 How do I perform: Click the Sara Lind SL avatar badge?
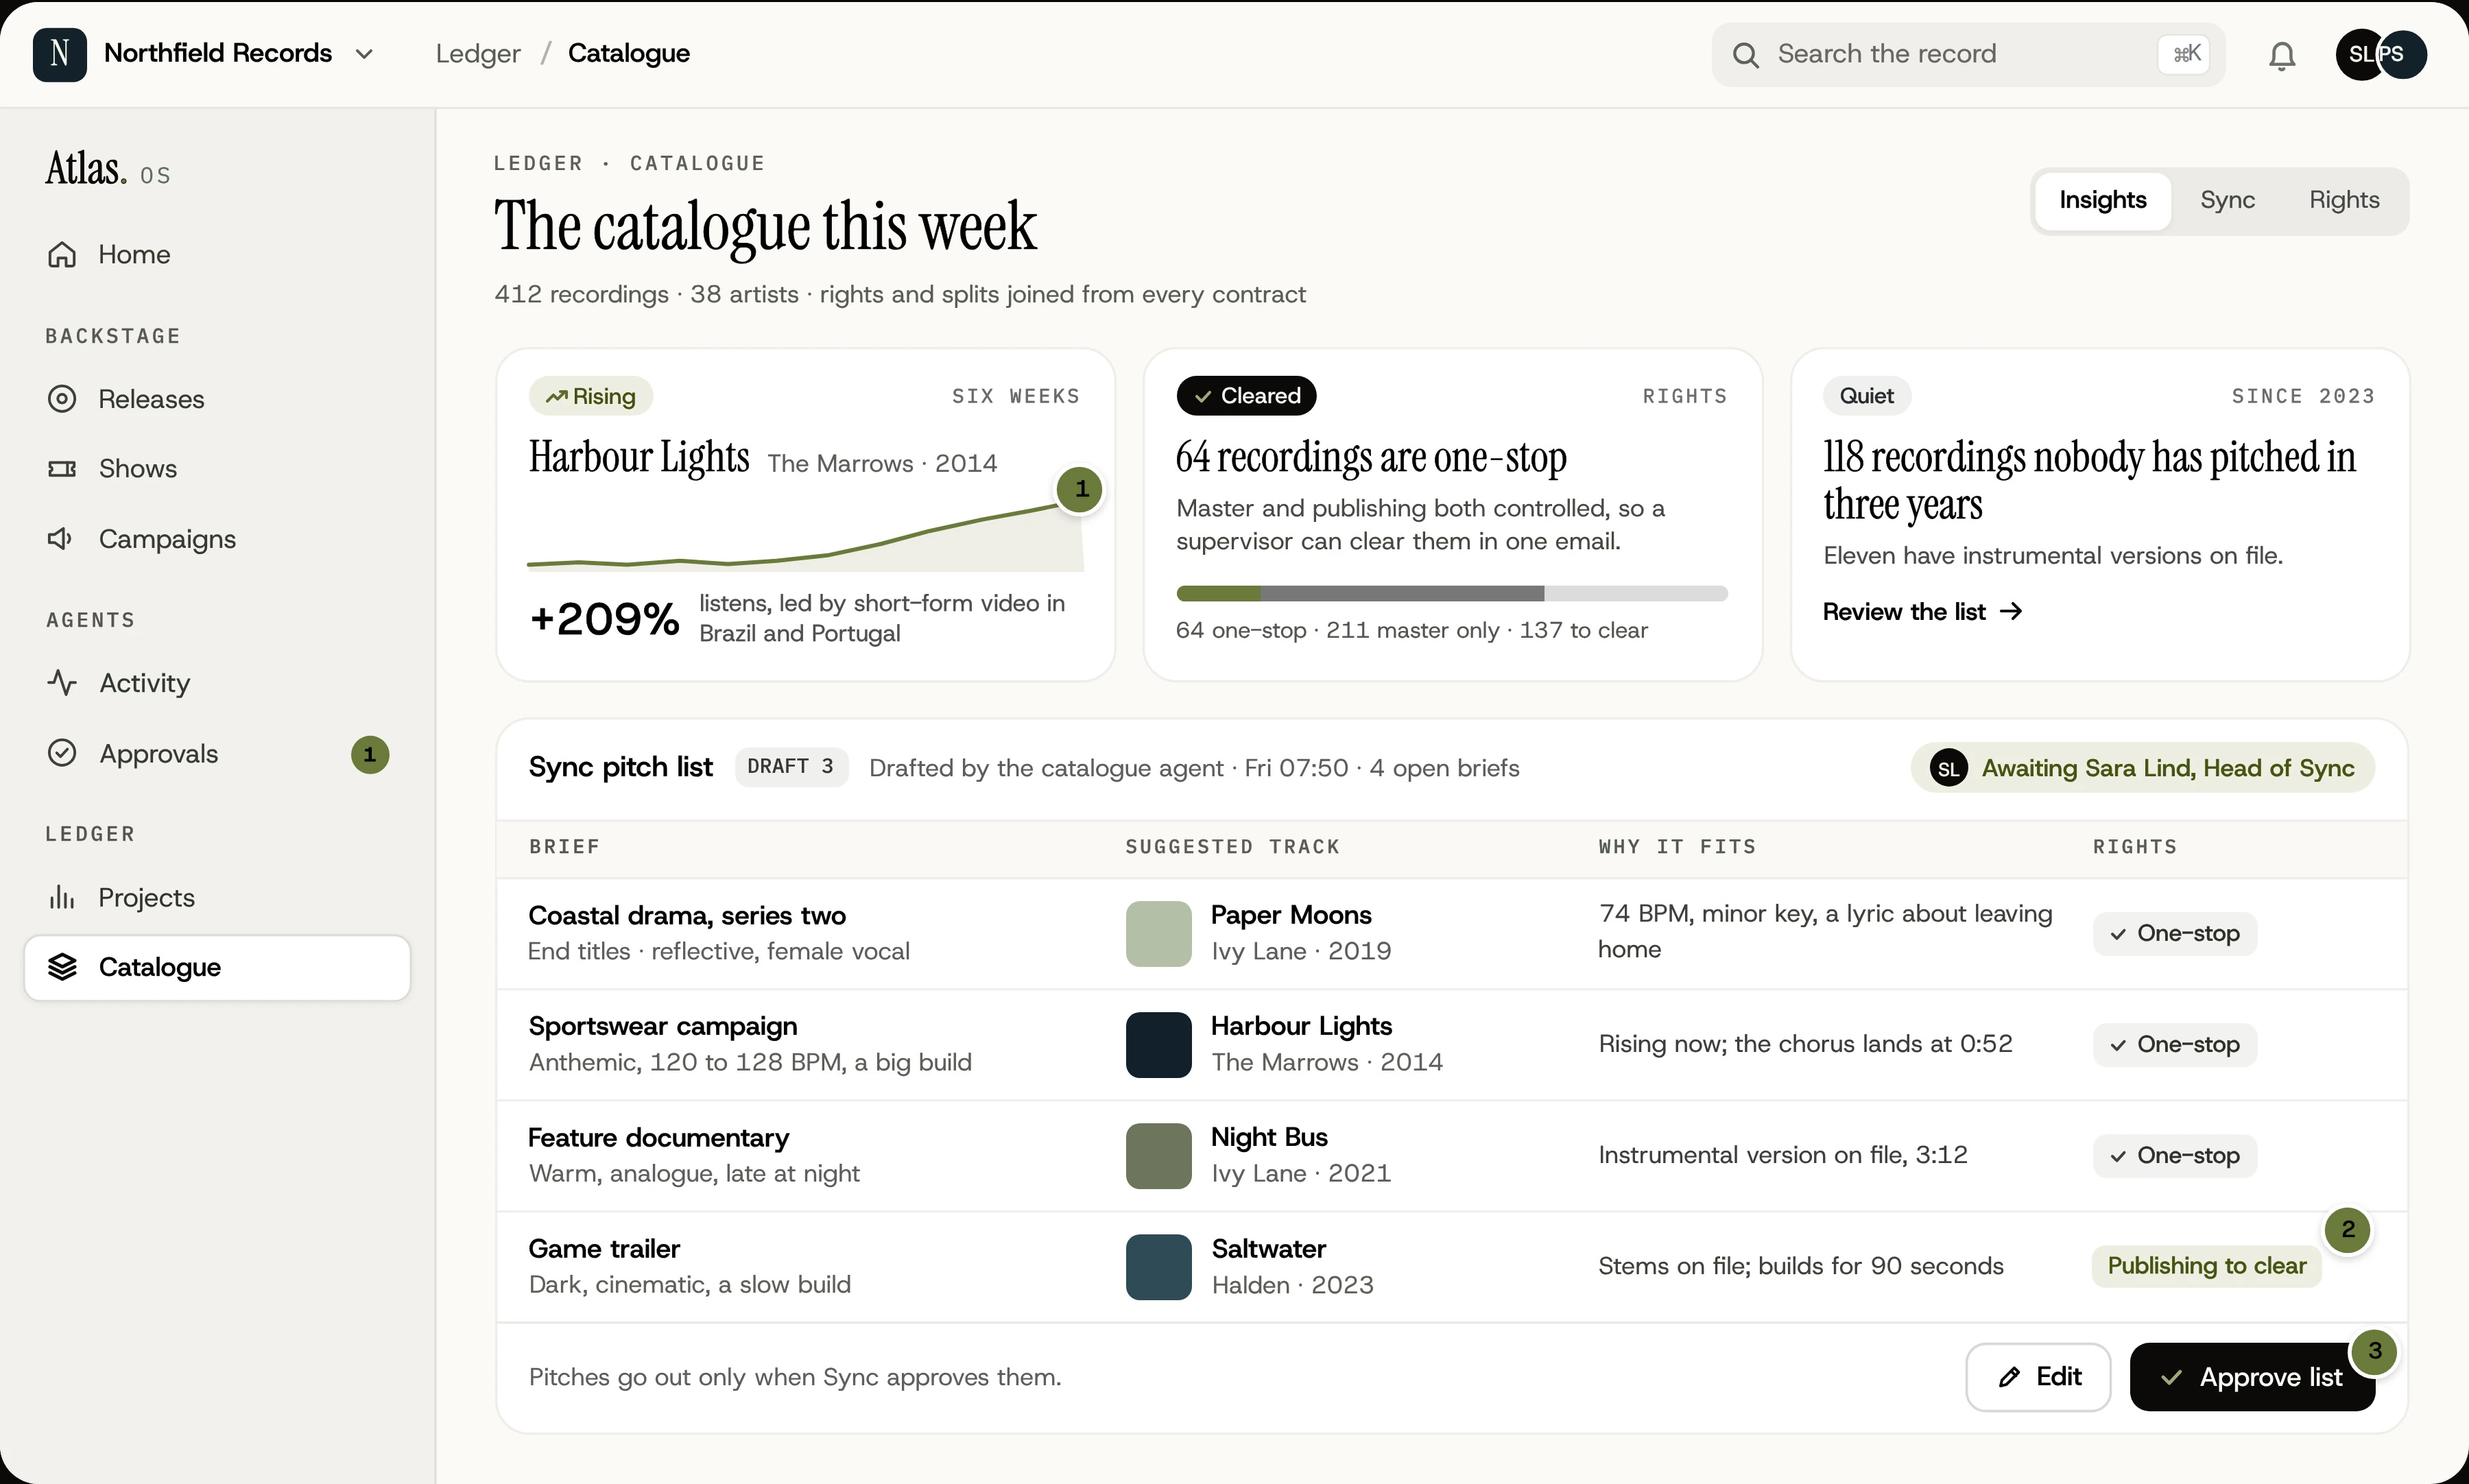coord(1948,768)
